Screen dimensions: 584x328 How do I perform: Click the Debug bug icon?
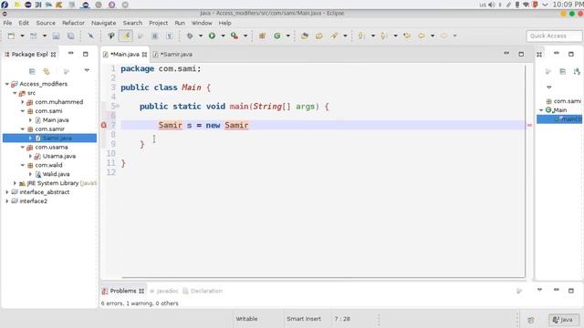[x=190, y=36]
